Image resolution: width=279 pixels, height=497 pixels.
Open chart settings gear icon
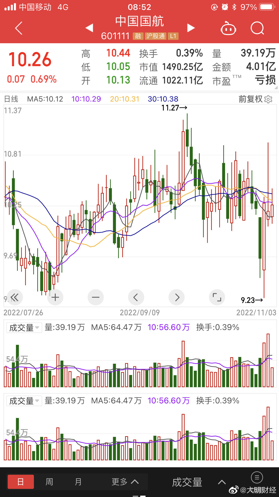point(269,99)
